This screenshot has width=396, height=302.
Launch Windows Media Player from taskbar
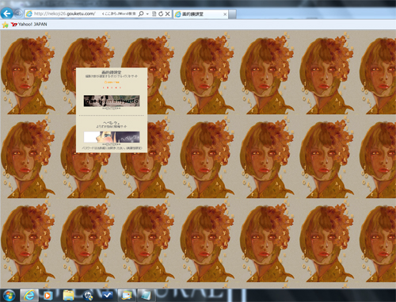48,296
